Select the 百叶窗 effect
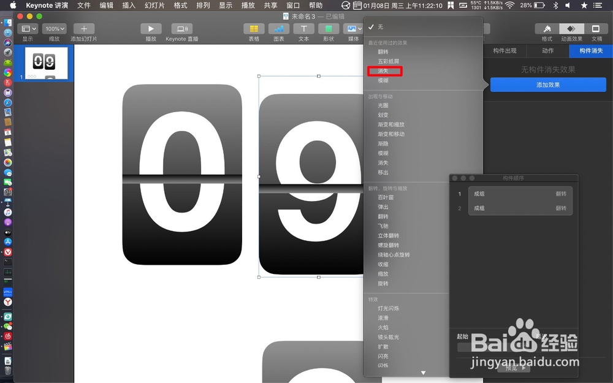Viewport: 613px width, 383px height. (x=386, y=197)
